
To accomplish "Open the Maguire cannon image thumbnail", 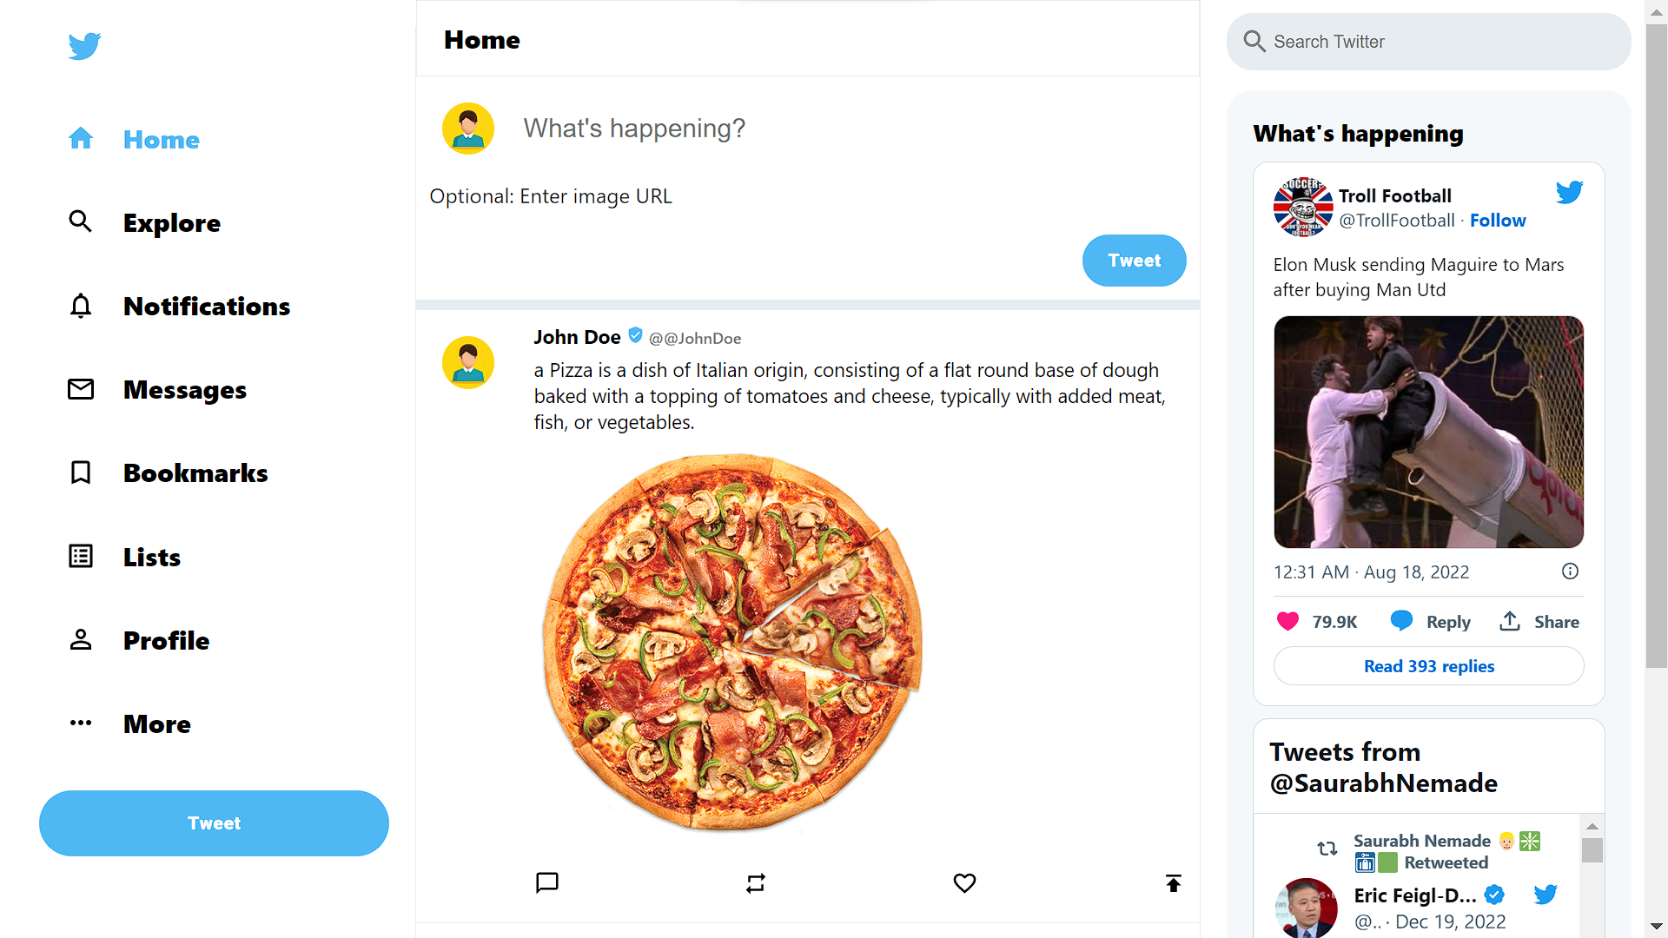I will tap(1429, 432).
